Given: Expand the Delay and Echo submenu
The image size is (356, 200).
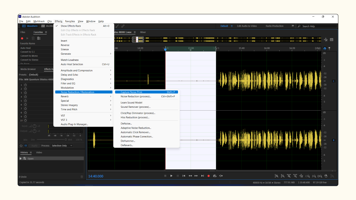Looking at the screenshot, I should [x=84, y=75].
